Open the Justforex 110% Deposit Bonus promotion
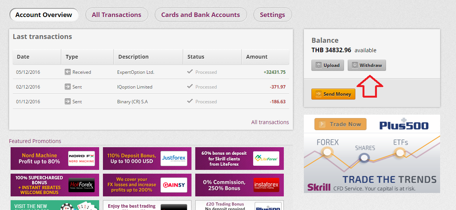 [x=147, y=158]
